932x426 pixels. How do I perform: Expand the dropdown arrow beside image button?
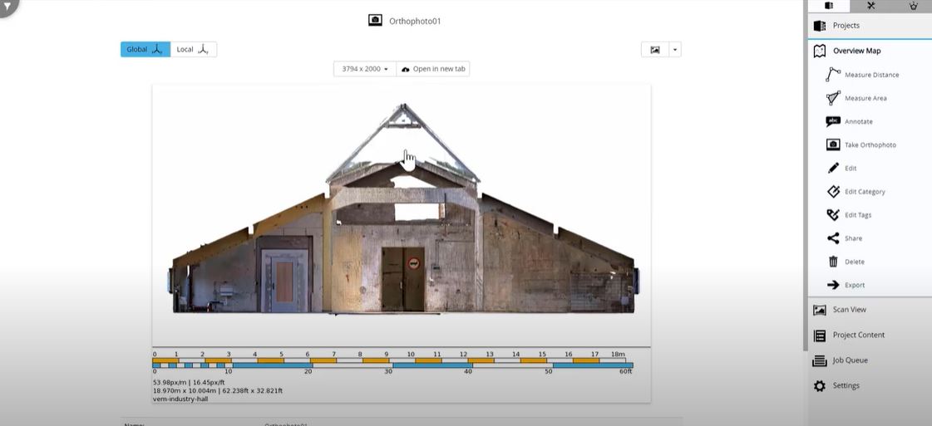pos(674,50)
